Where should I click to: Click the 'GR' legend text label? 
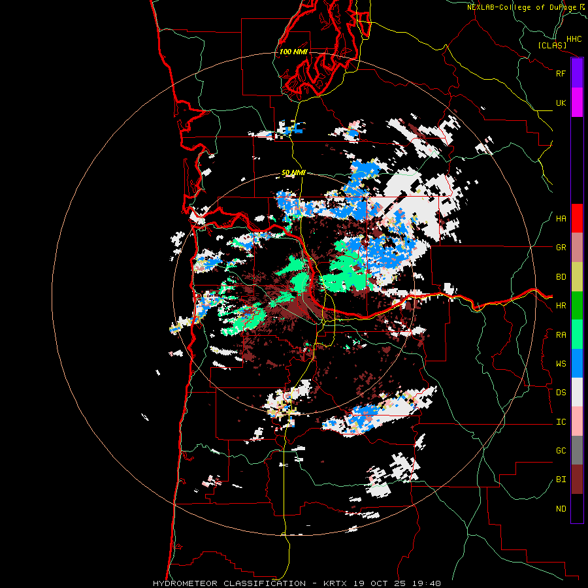[x=561, y=248]
